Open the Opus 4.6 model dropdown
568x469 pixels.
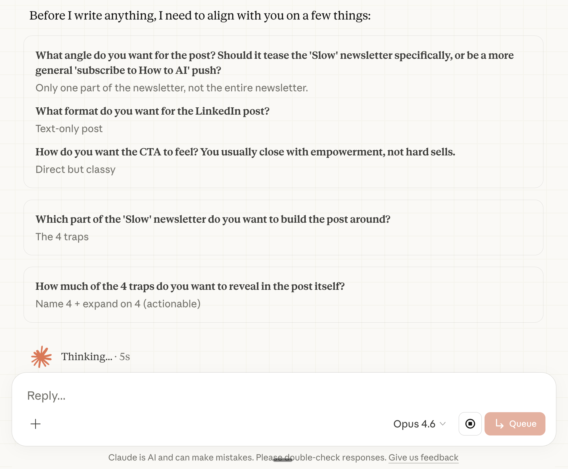419,424
